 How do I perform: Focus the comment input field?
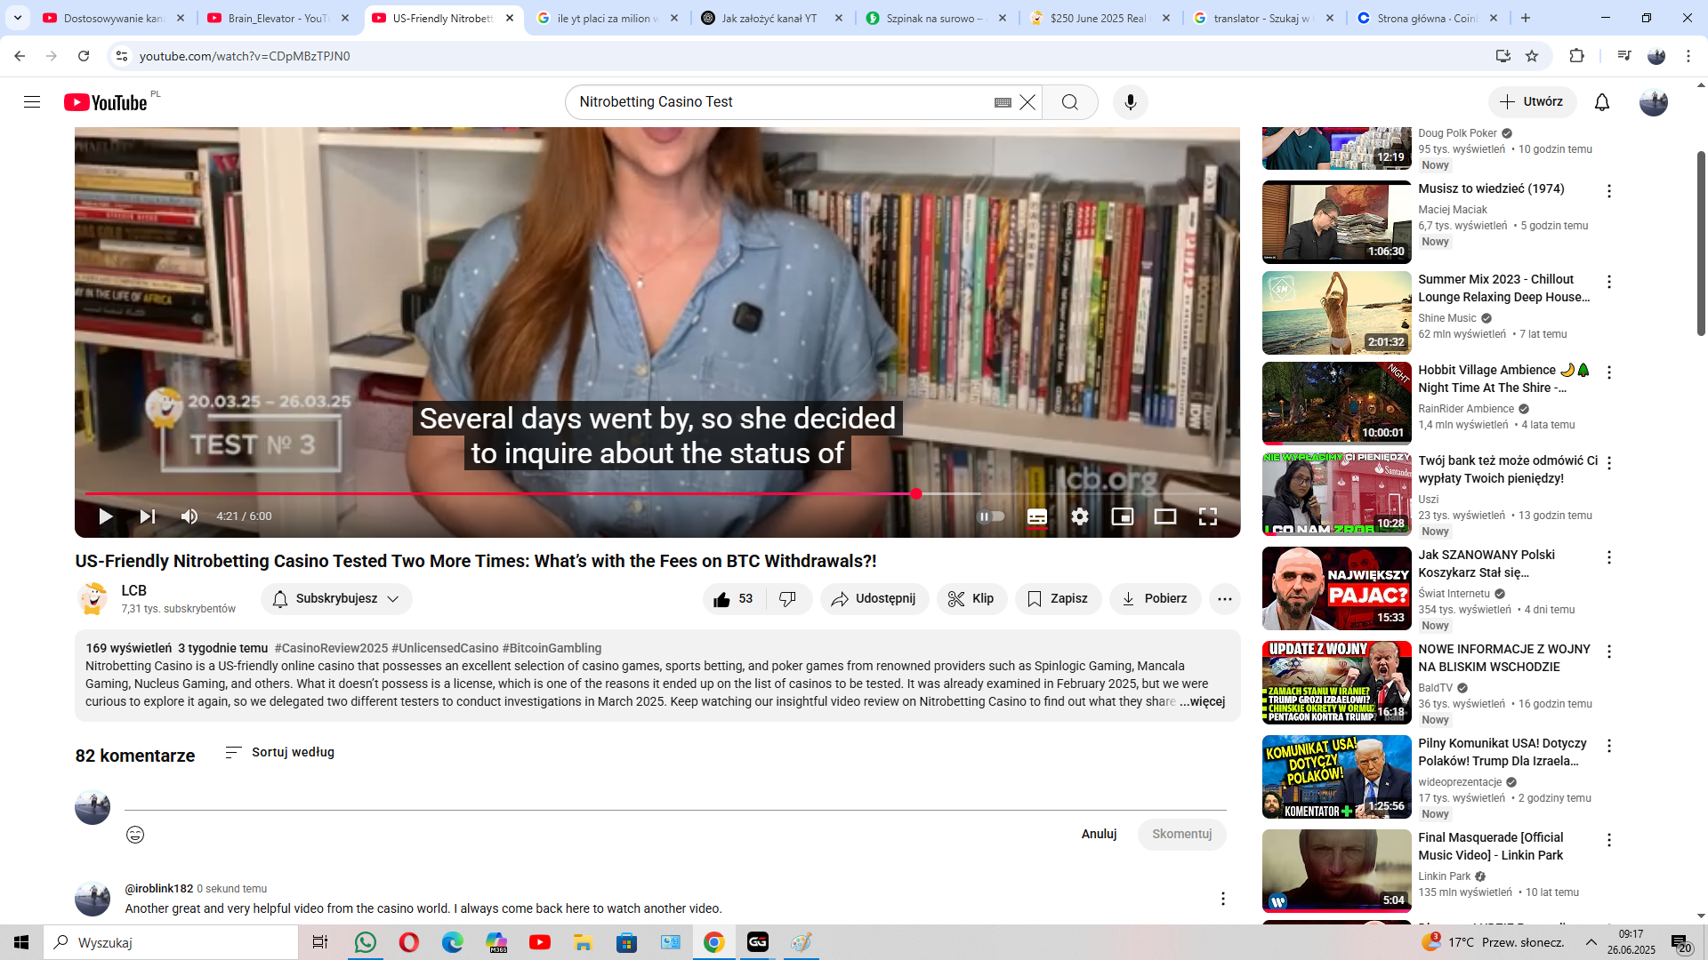tap(675, 798)
